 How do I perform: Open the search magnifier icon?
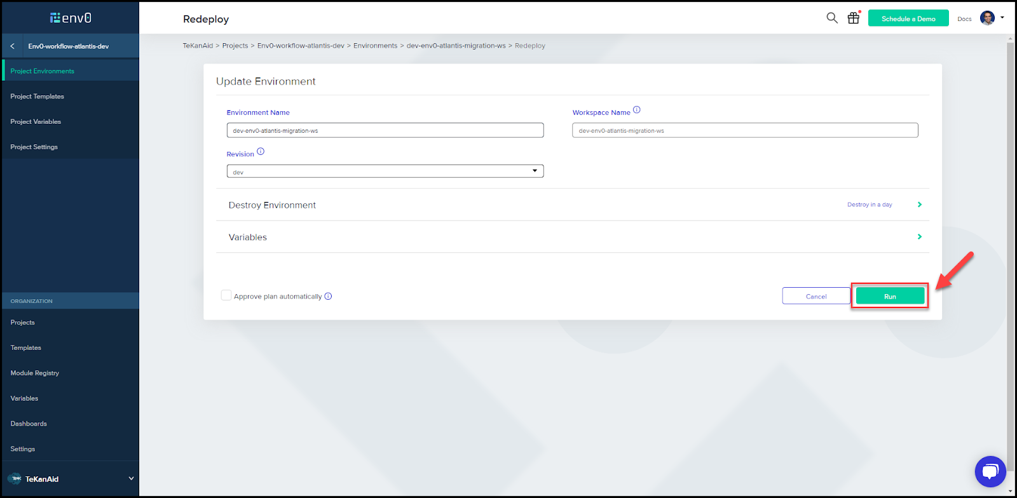832,18
